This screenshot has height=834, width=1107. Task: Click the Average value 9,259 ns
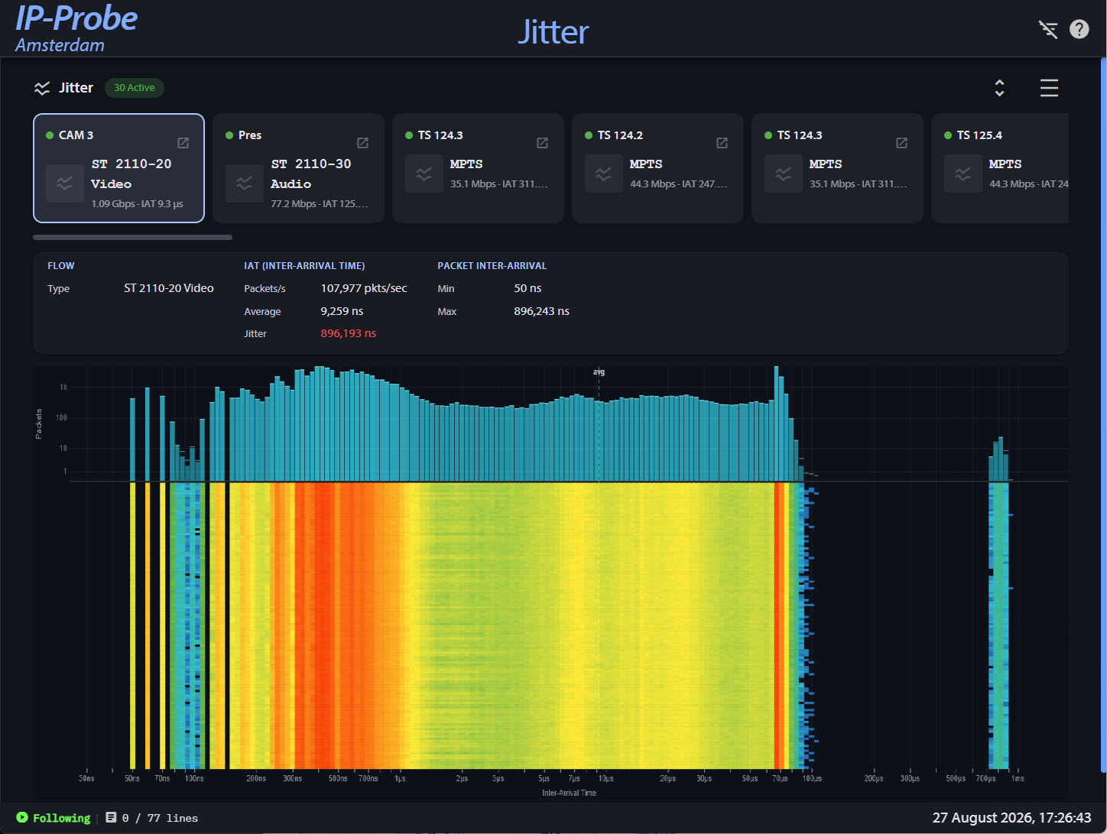[342, 311]
